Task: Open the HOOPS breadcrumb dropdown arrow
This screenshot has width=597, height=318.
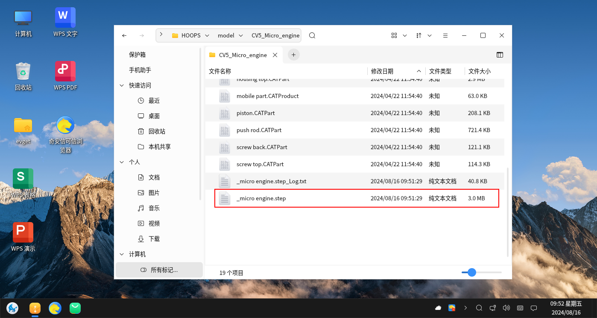Action: 207,35
